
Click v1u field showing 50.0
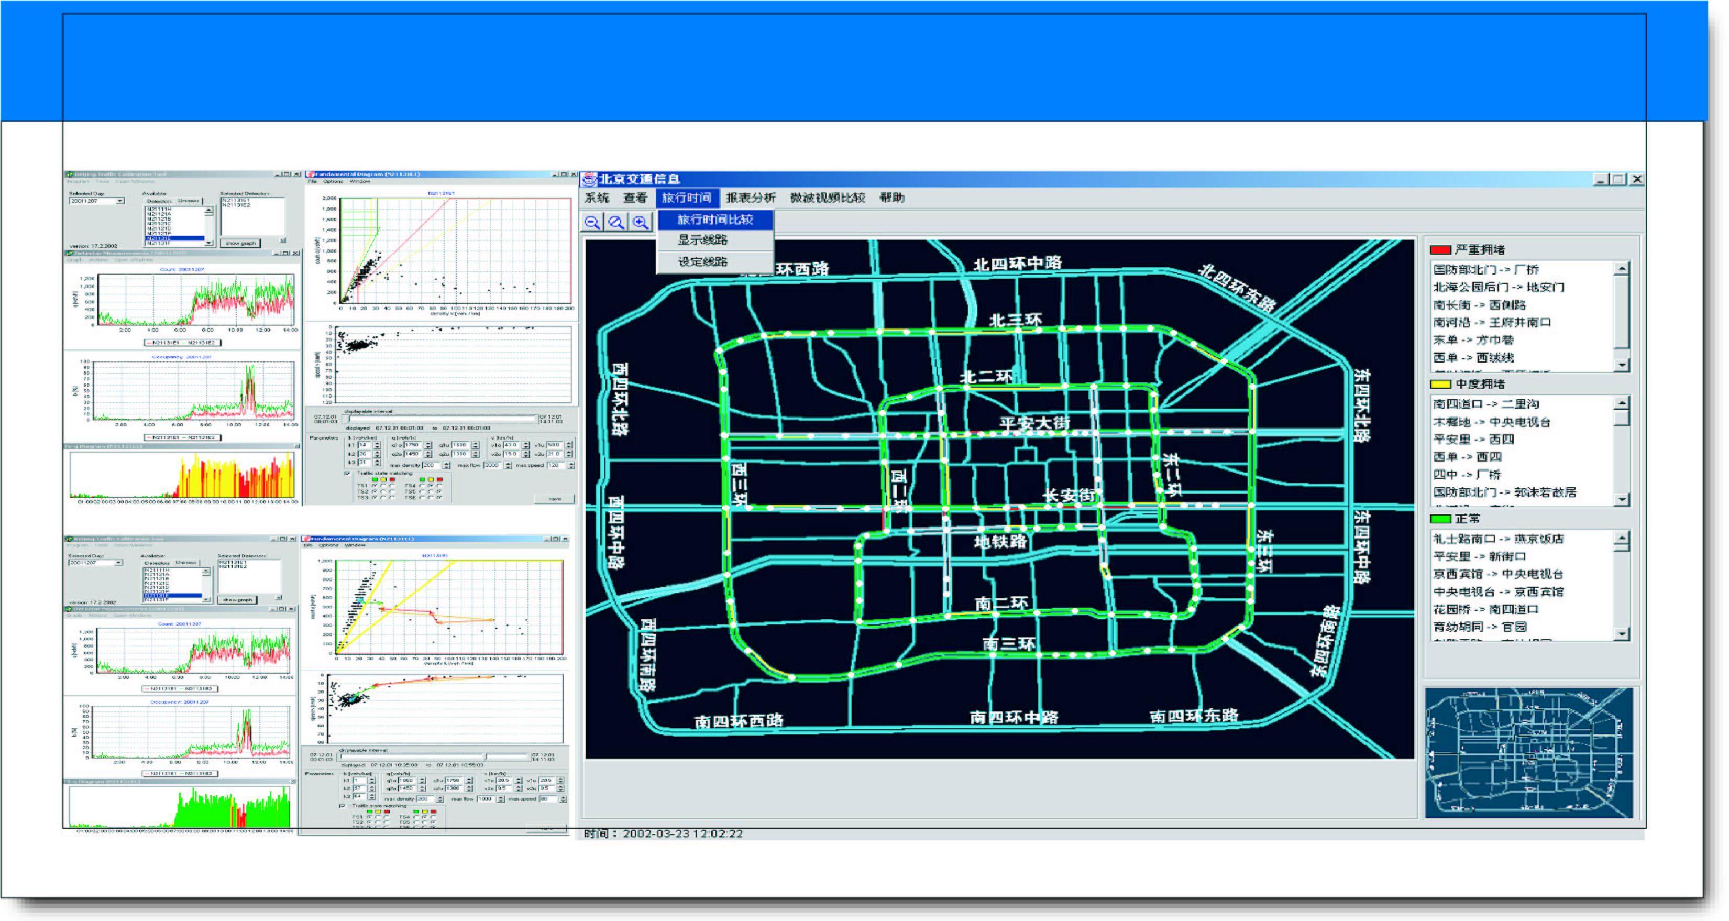(554, 445)
